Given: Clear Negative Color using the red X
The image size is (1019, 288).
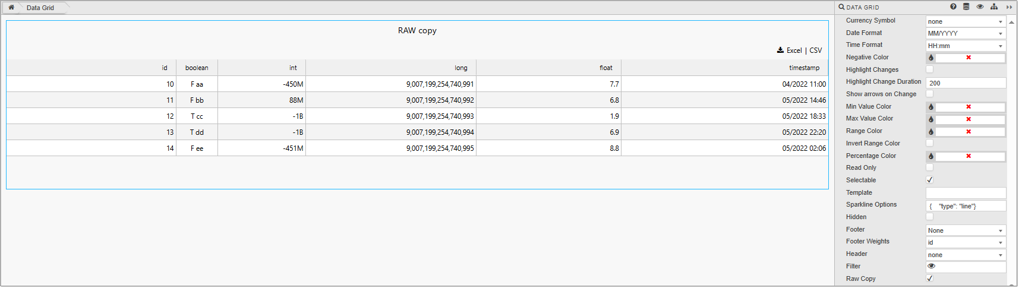Looking at the screenshot, I should click(968, 58).
